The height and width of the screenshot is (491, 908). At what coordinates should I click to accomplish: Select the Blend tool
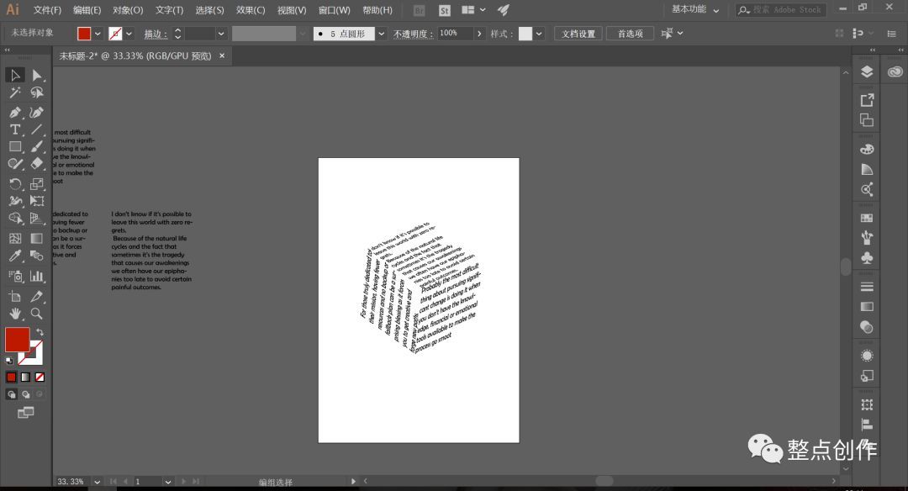pyautogui.click(x=36, y=256)
